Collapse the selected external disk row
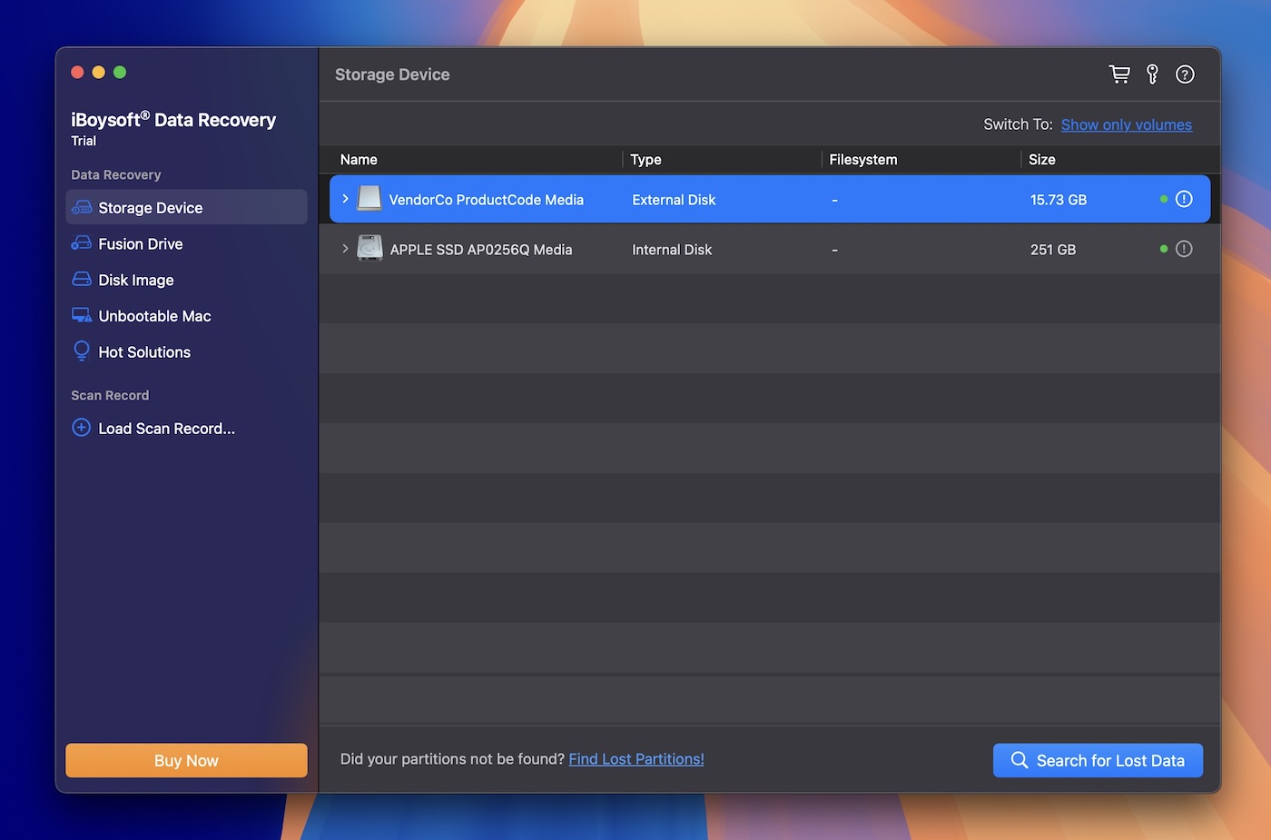The width and height of the screenshot is (1271, 840). click(345, 198)
